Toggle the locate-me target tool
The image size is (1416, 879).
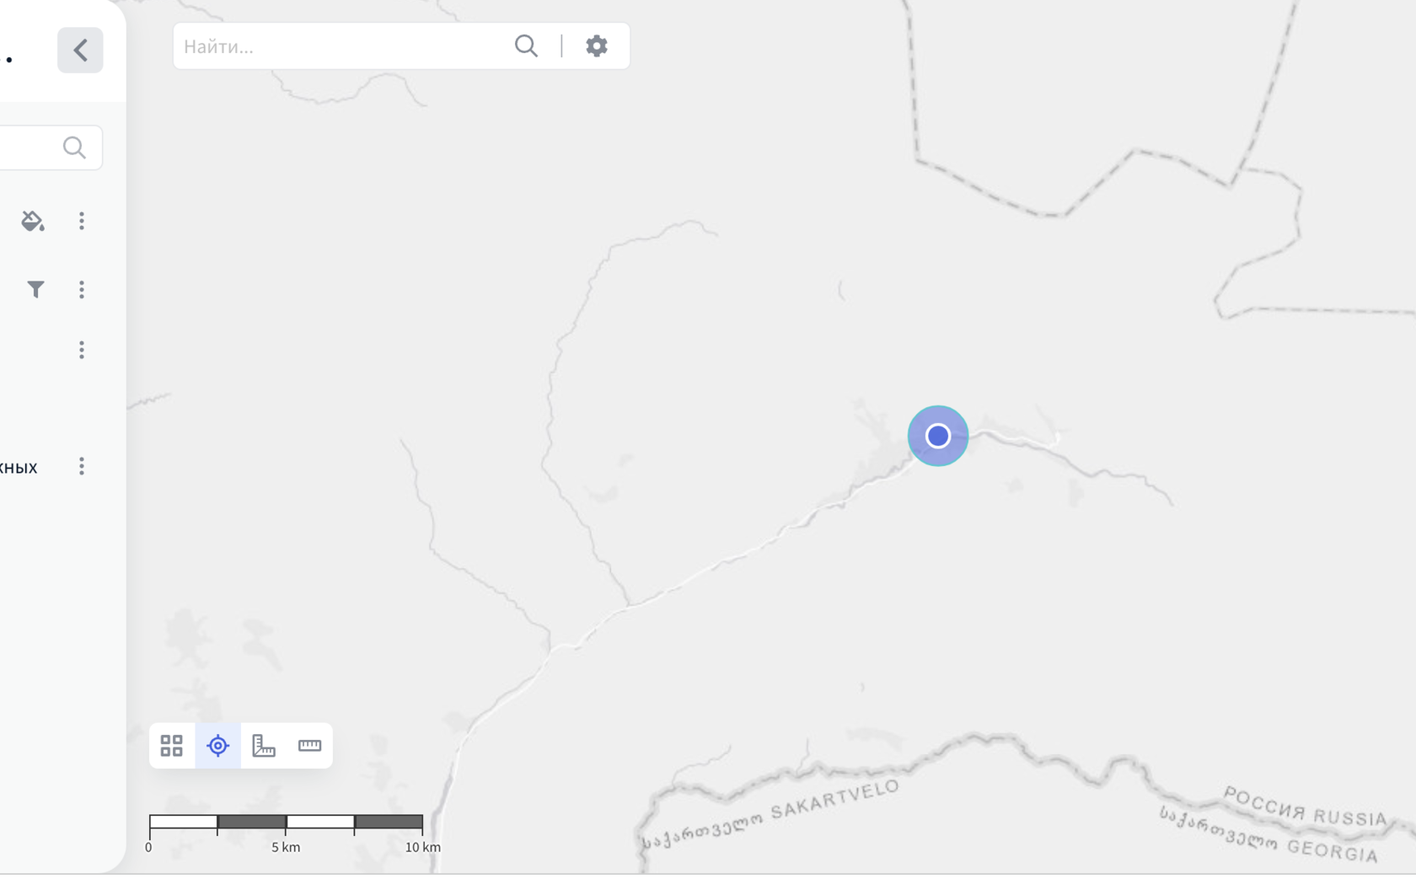(217, 746)
